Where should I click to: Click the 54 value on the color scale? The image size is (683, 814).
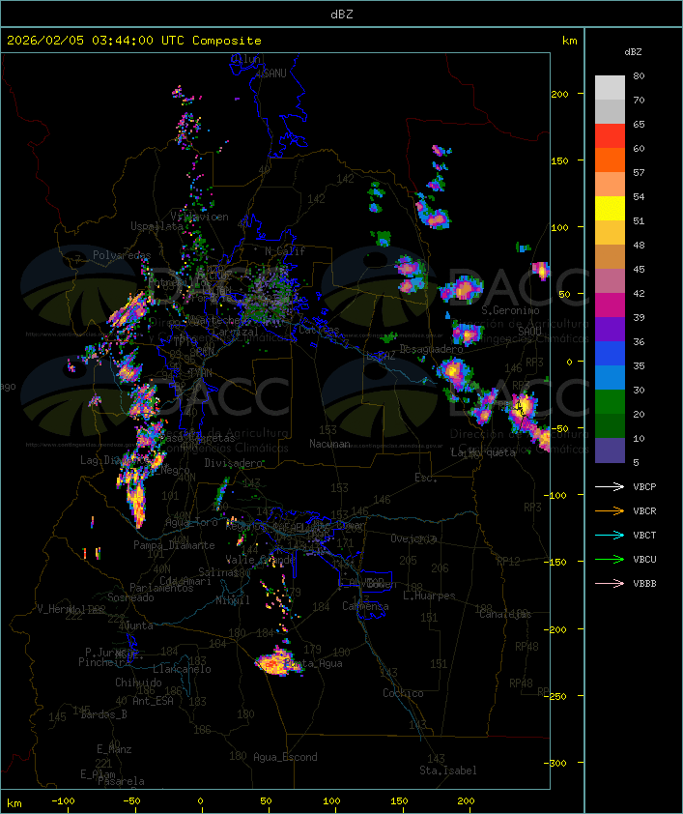(639, 197)
